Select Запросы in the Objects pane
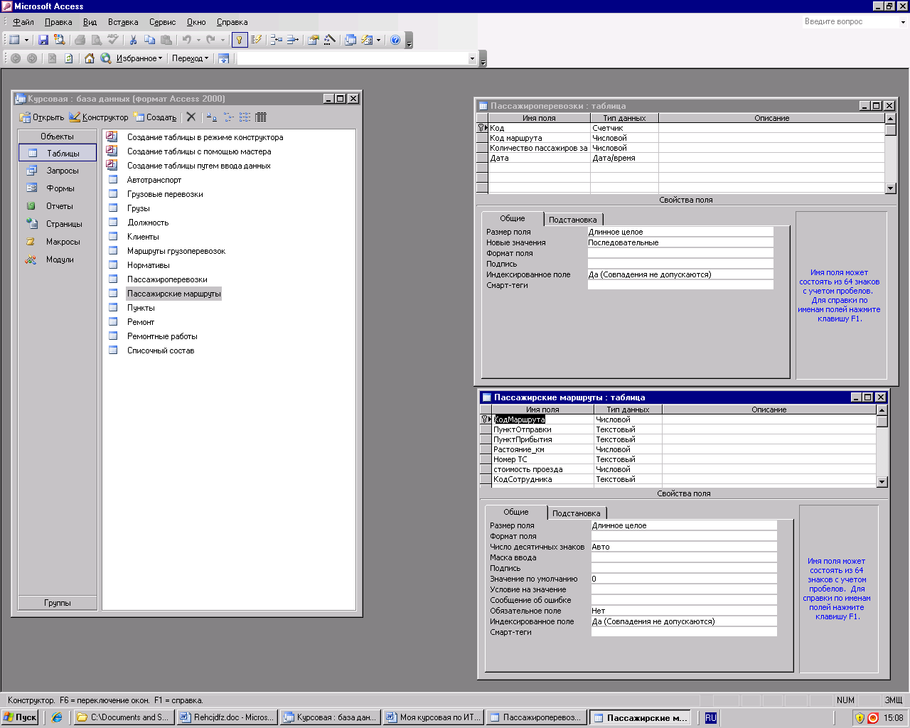The image size is (910, 728). (62, 171)
